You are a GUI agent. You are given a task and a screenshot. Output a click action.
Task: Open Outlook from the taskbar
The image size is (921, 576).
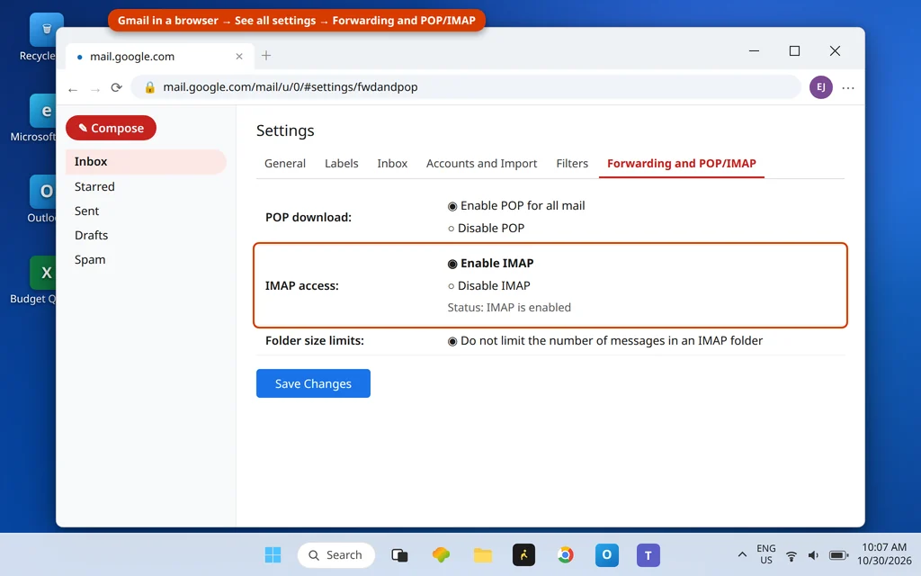[607, 554]
